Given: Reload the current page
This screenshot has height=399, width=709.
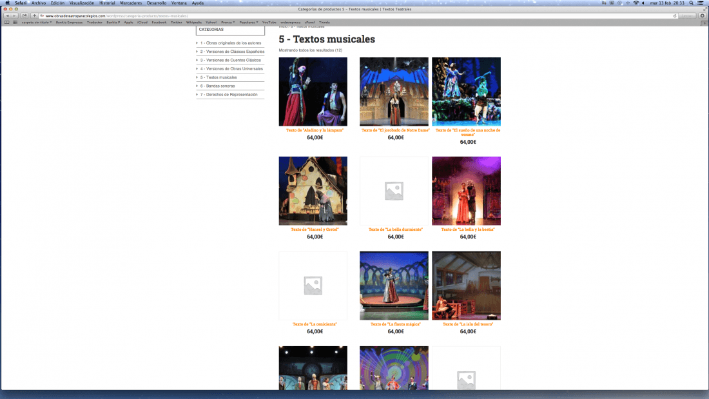Looking at the screenshot, I should click(x=675, y=16).
